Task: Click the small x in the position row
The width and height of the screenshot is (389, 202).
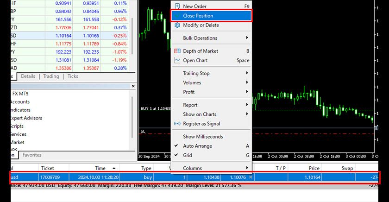Action: pos(251,177)
